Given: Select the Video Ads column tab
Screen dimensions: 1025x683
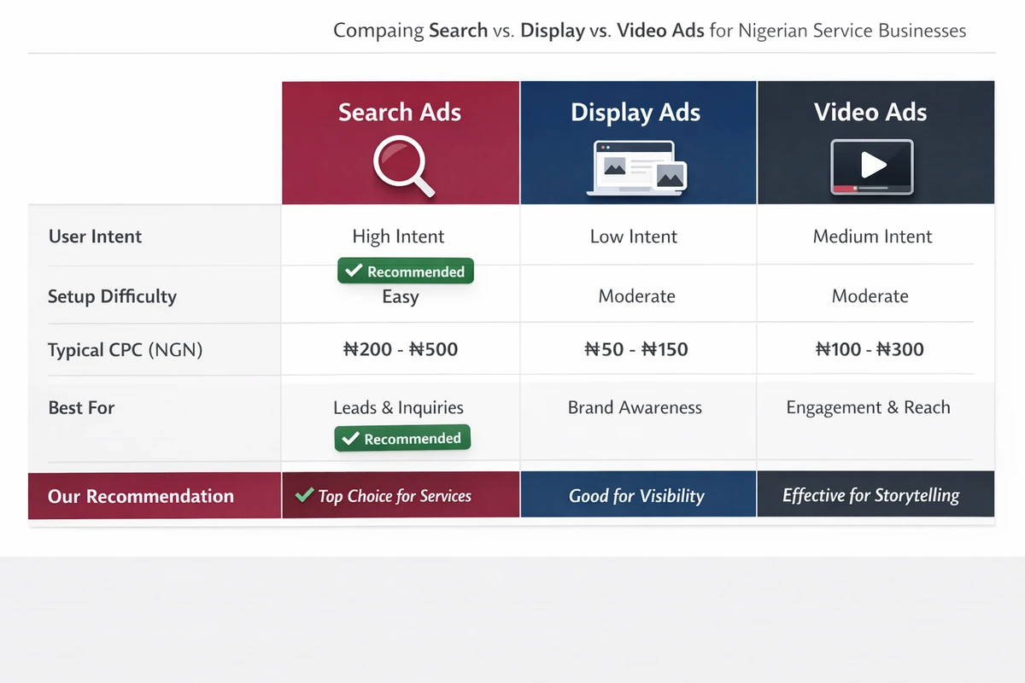Looking at the screenshot, I should click(870, 111).
